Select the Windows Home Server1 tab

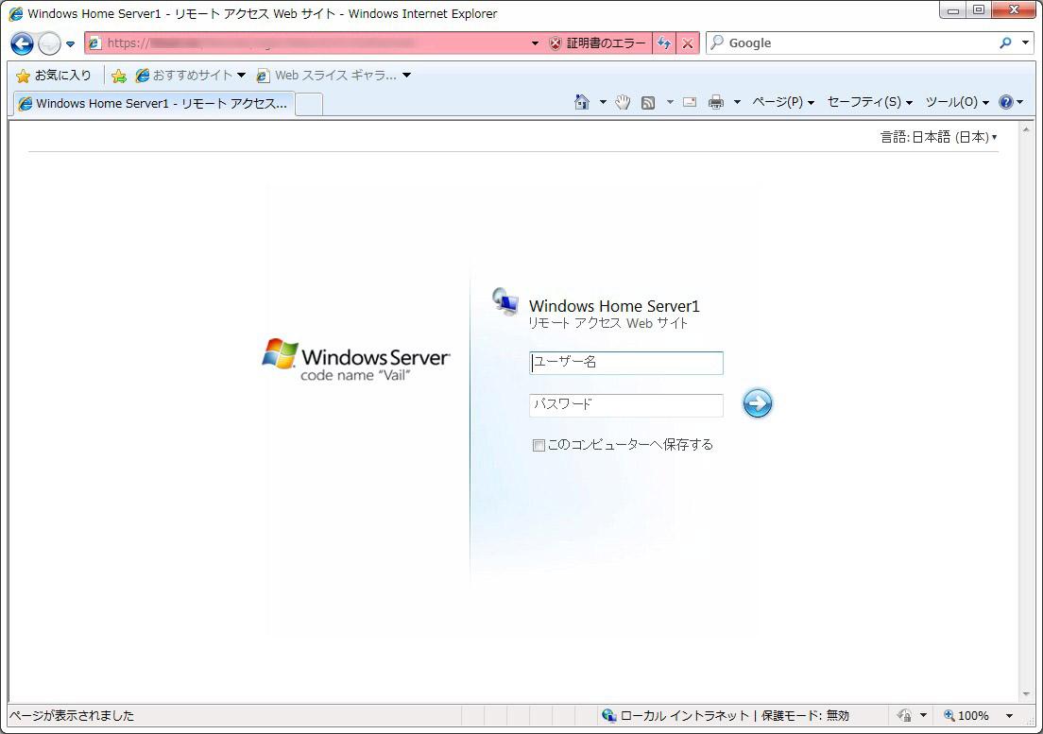point(154,103)
